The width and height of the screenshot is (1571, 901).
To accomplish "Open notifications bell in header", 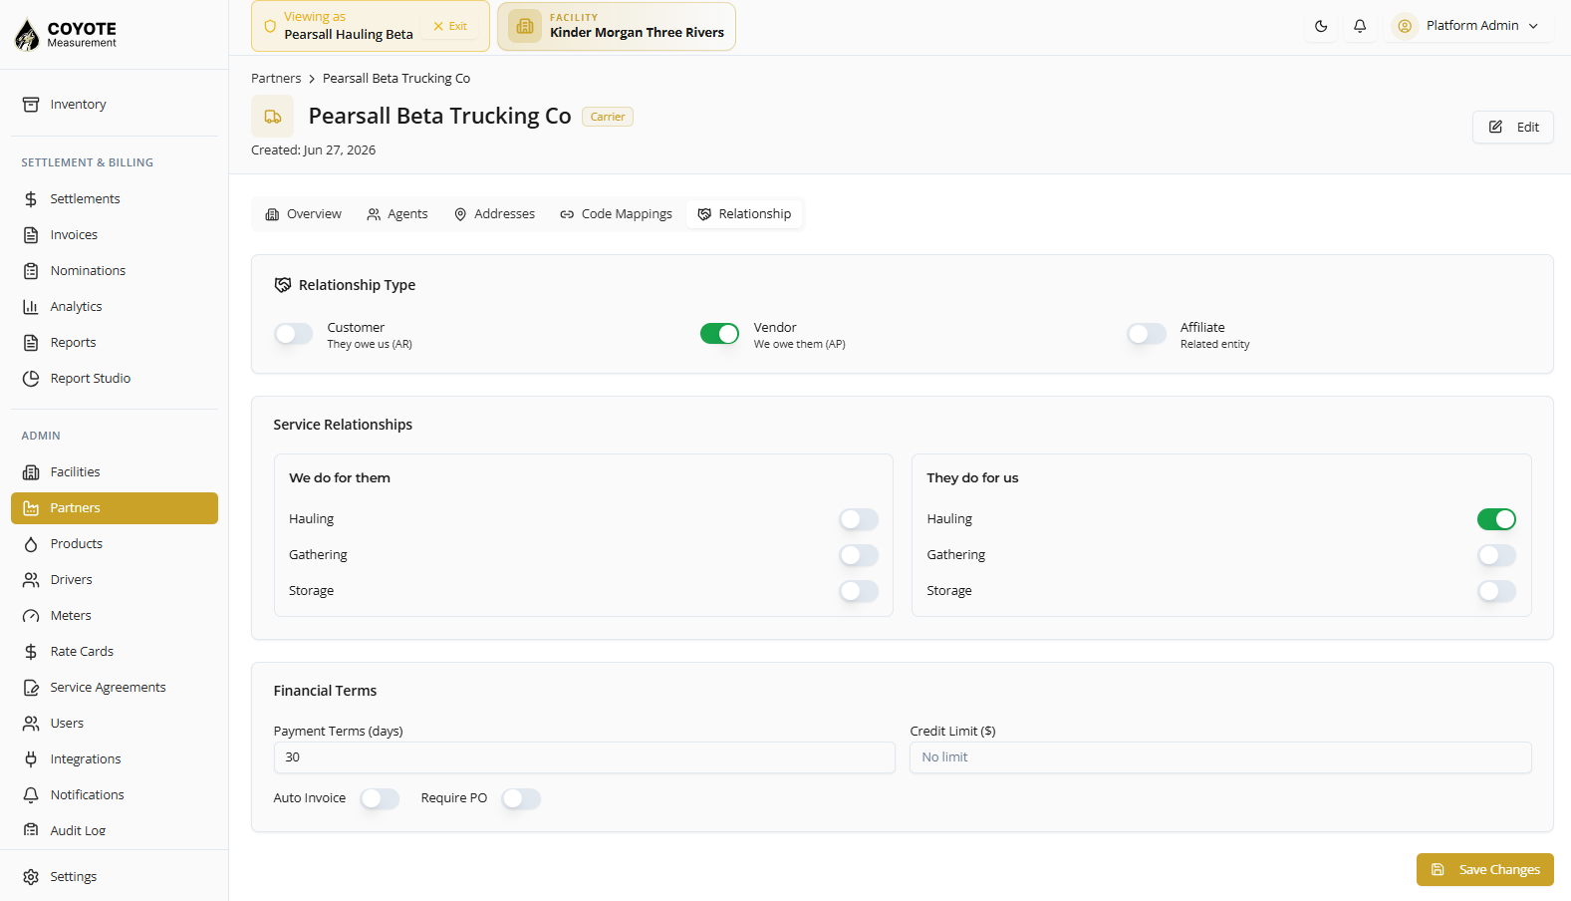I will [1360, 26].
